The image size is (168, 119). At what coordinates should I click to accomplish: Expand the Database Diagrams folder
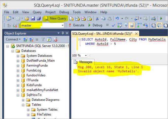(x=23, y=100)
